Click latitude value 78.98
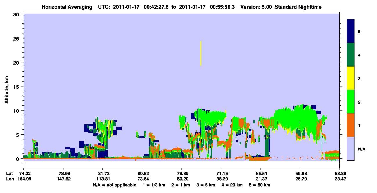 coord(63,174)
